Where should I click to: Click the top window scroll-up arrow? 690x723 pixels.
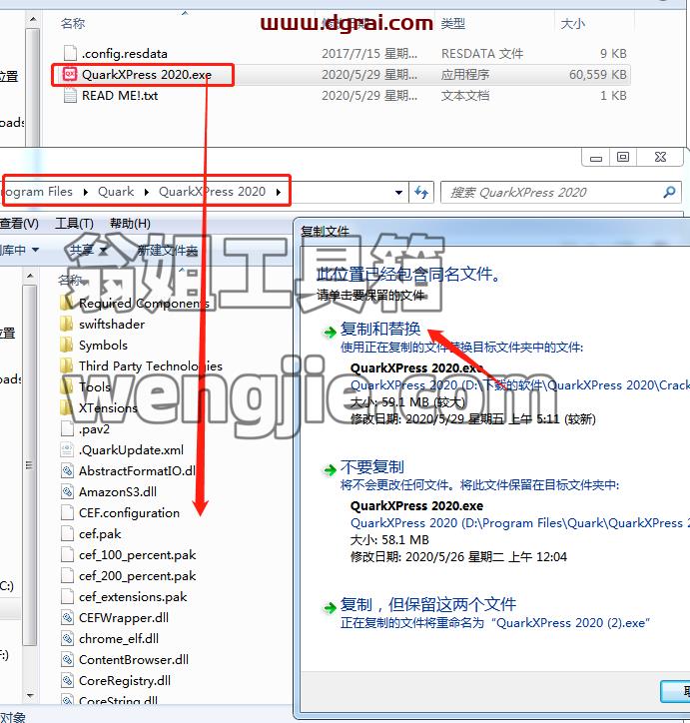click(32, 19)
